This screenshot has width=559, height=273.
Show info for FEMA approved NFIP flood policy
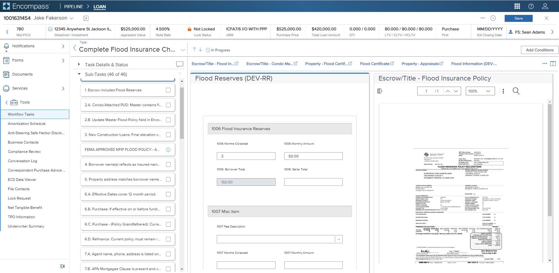pos(168,150)
